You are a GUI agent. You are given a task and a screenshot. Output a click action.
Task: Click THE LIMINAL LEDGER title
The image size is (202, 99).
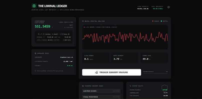[x=53, y=6]
